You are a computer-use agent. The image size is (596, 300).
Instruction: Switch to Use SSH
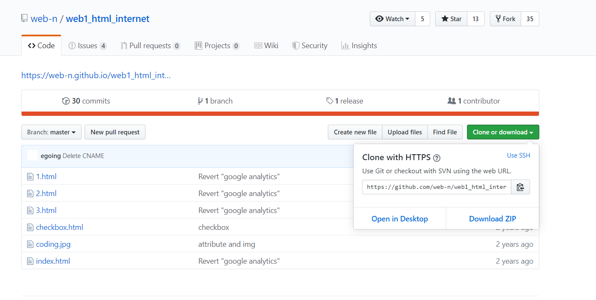coord(519,155)
